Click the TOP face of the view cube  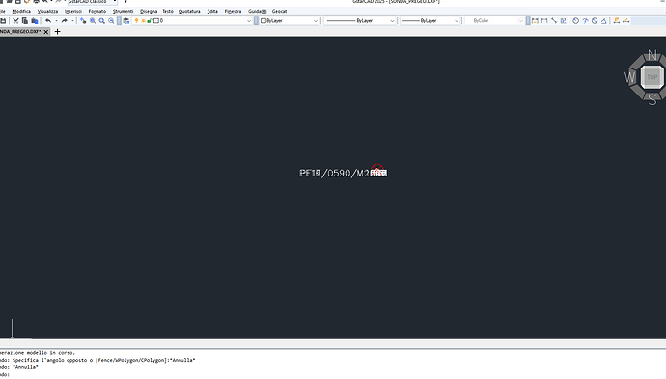[652, 77]
